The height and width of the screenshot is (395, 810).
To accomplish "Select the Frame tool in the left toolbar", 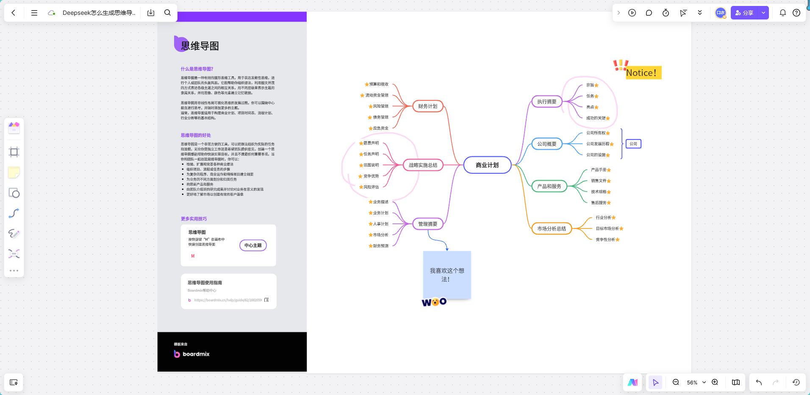I will [14, 152].
